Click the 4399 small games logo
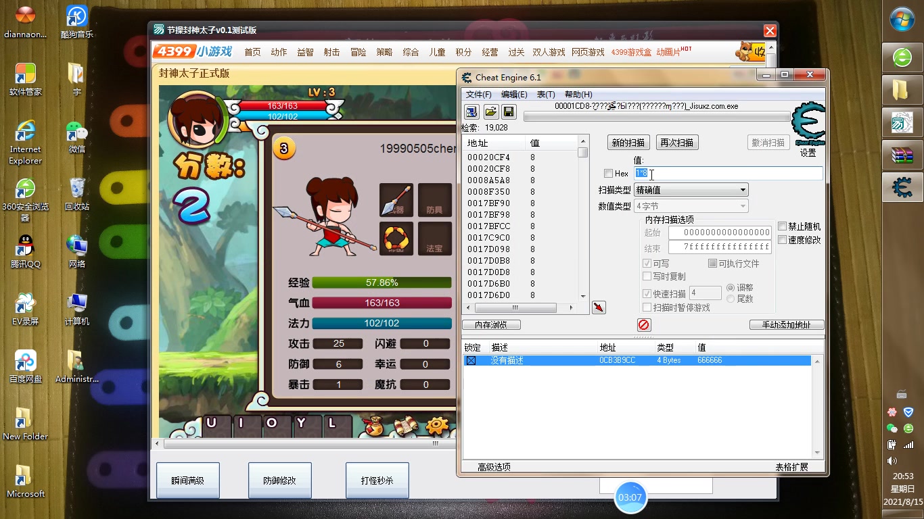Image resolution: width=924 pixels, height=519 pixels. click(x=193, y=51)
